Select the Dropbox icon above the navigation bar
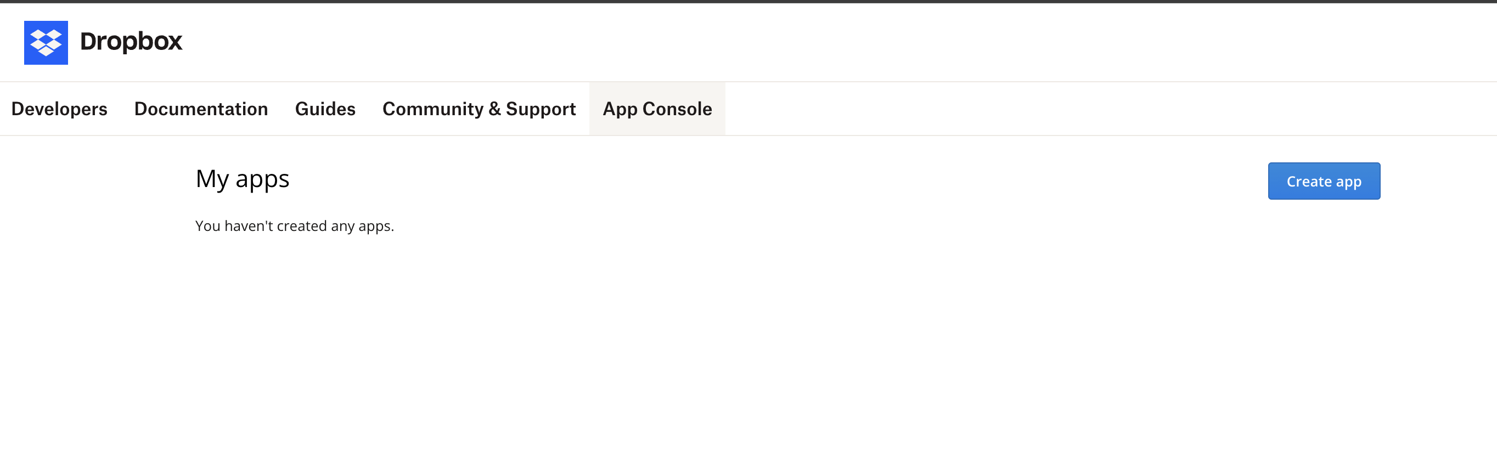1497x452 pixels. coord(46,42)
